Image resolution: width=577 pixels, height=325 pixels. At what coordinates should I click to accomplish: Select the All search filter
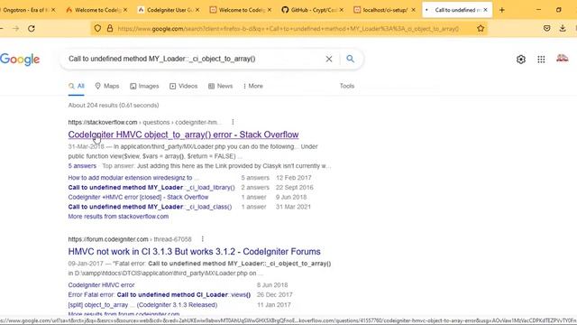pos(76,87)
